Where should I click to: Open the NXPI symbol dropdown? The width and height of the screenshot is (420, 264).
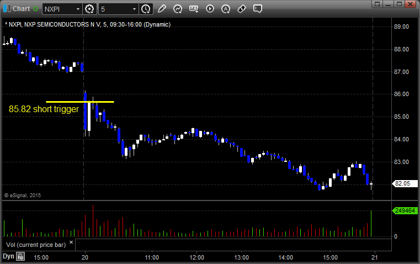tap(78, 9)
